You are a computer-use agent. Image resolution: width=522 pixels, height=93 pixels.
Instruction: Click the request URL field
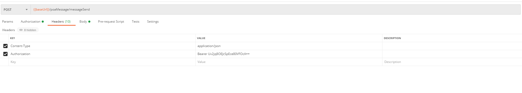click(x=275, y=10)
